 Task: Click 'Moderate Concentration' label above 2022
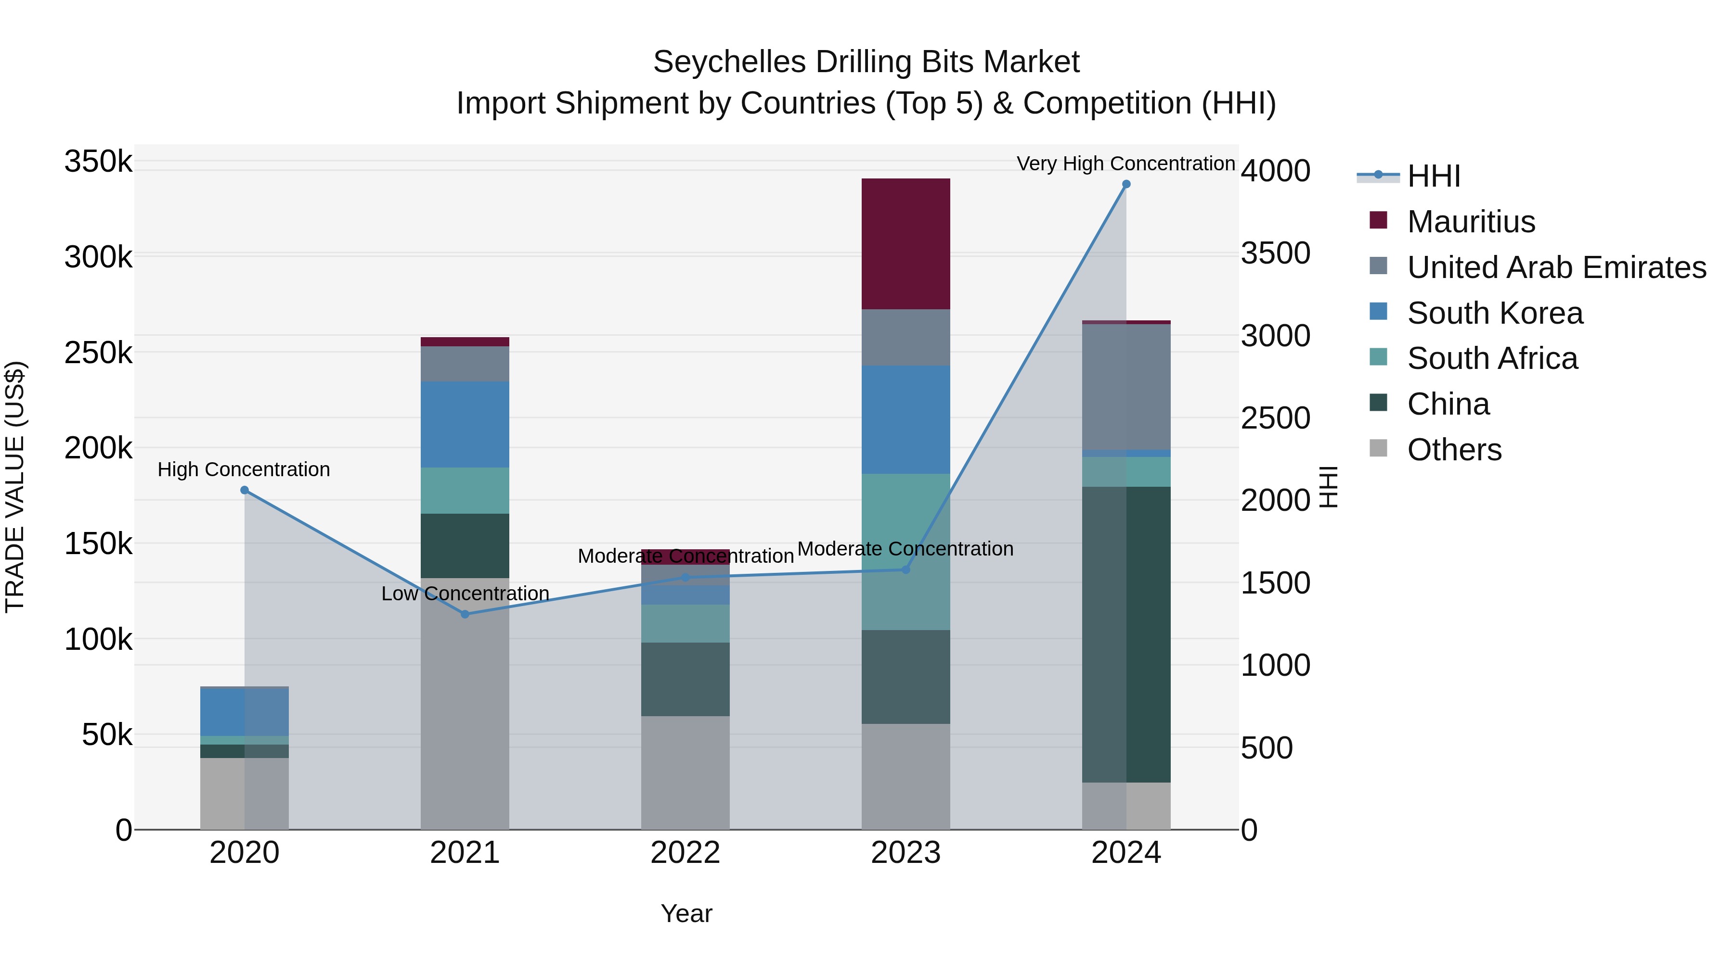click(x=685, y=556)
